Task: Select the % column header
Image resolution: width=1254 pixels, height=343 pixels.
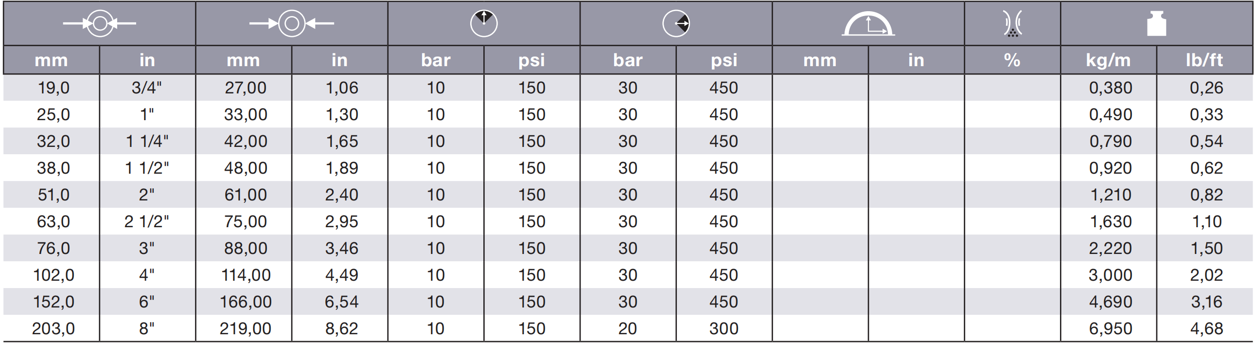Action: [x=1012, y=60]
